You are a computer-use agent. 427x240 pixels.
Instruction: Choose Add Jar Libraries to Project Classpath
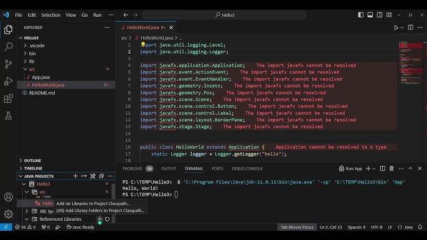pos(93,203)
